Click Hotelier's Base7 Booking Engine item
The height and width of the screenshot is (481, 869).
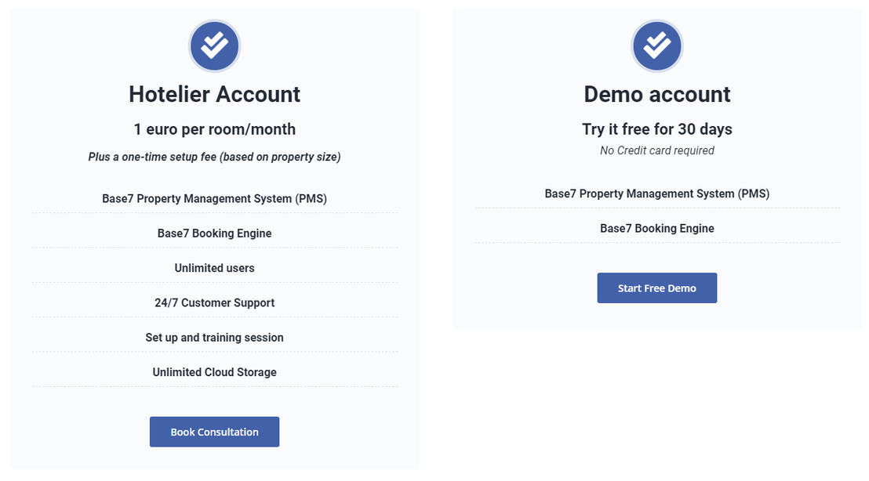[214, 233]
